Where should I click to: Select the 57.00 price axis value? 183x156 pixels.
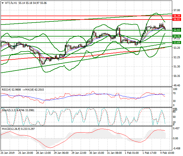click(177, 10)
